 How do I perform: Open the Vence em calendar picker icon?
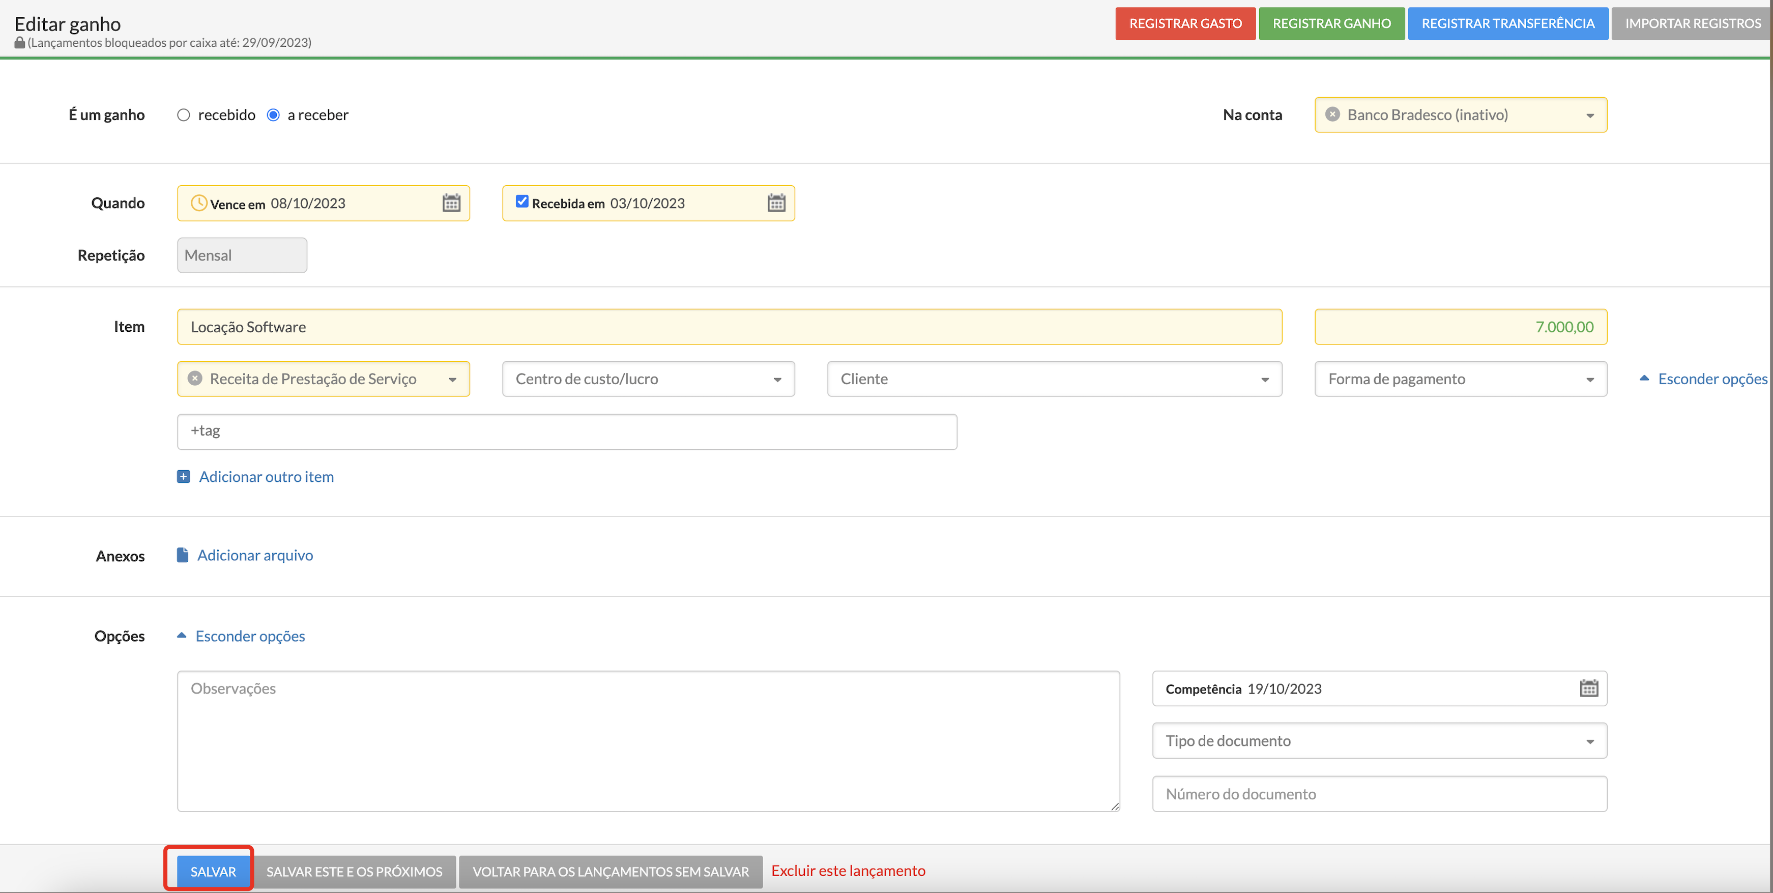click(x=451, y=203)
